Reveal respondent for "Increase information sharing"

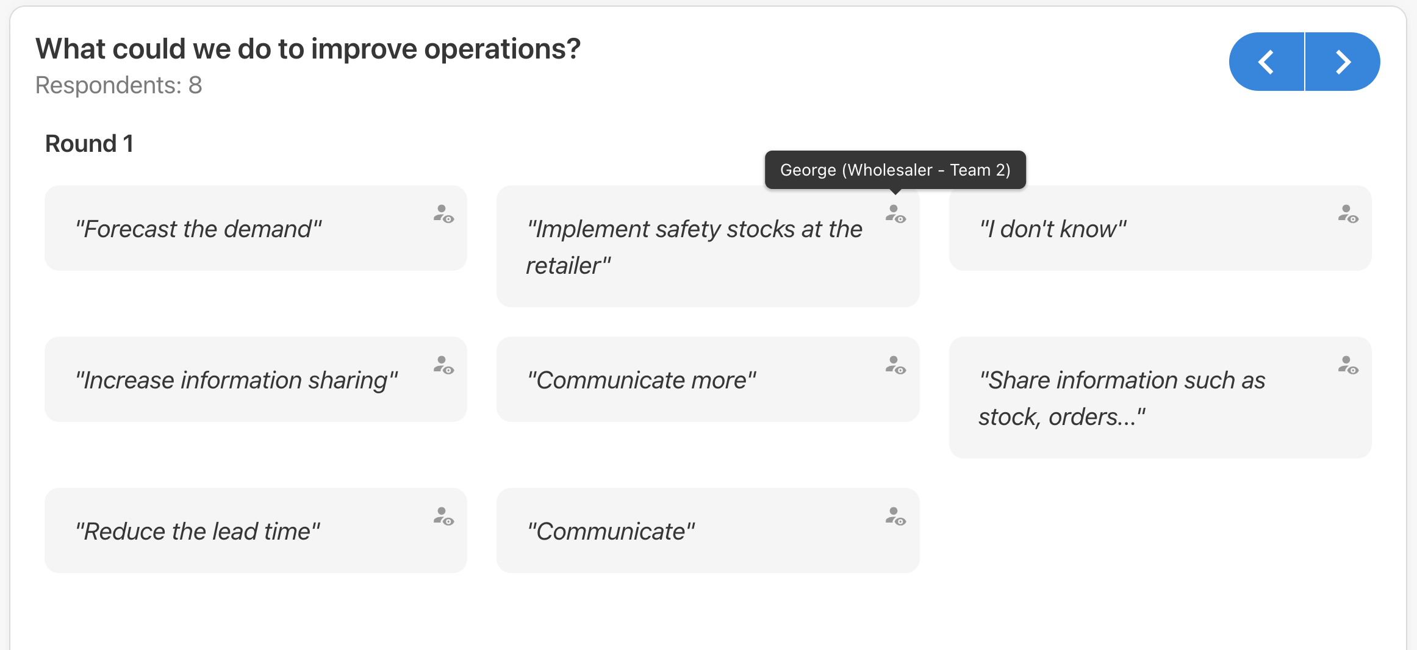point(443,365)
